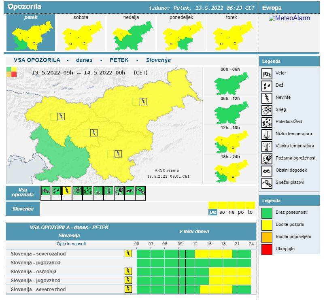Select the rain warning icon in the filter row

click(56, 191)
